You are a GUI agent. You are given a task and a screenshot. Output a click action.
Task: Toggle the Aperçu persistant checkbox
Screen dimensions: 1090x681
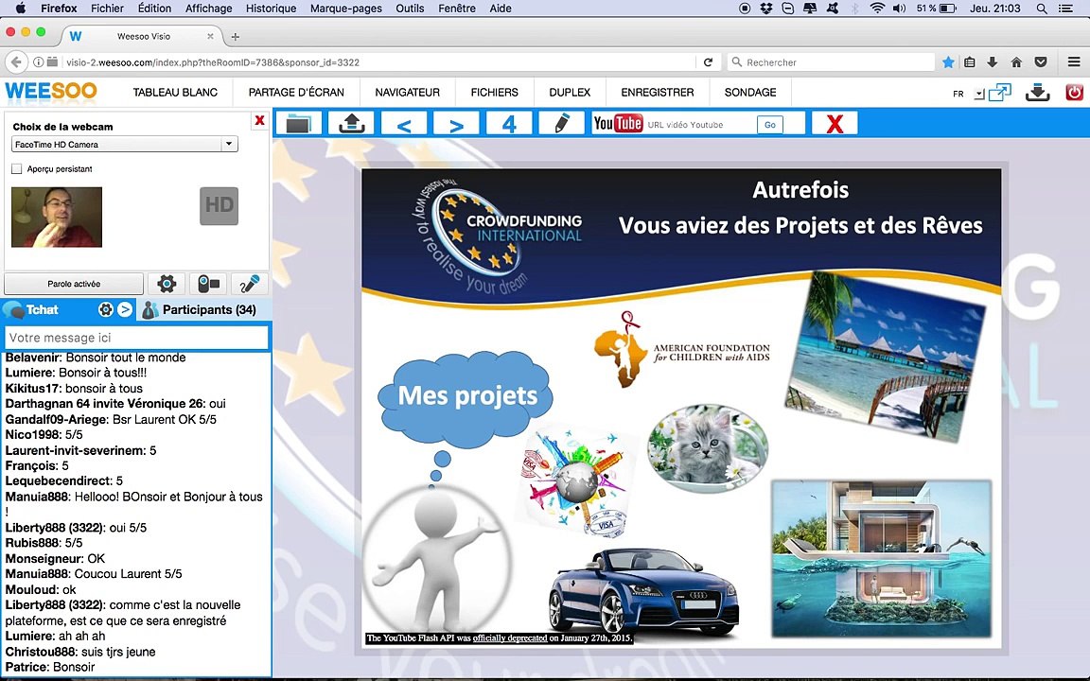coord(17,169)
